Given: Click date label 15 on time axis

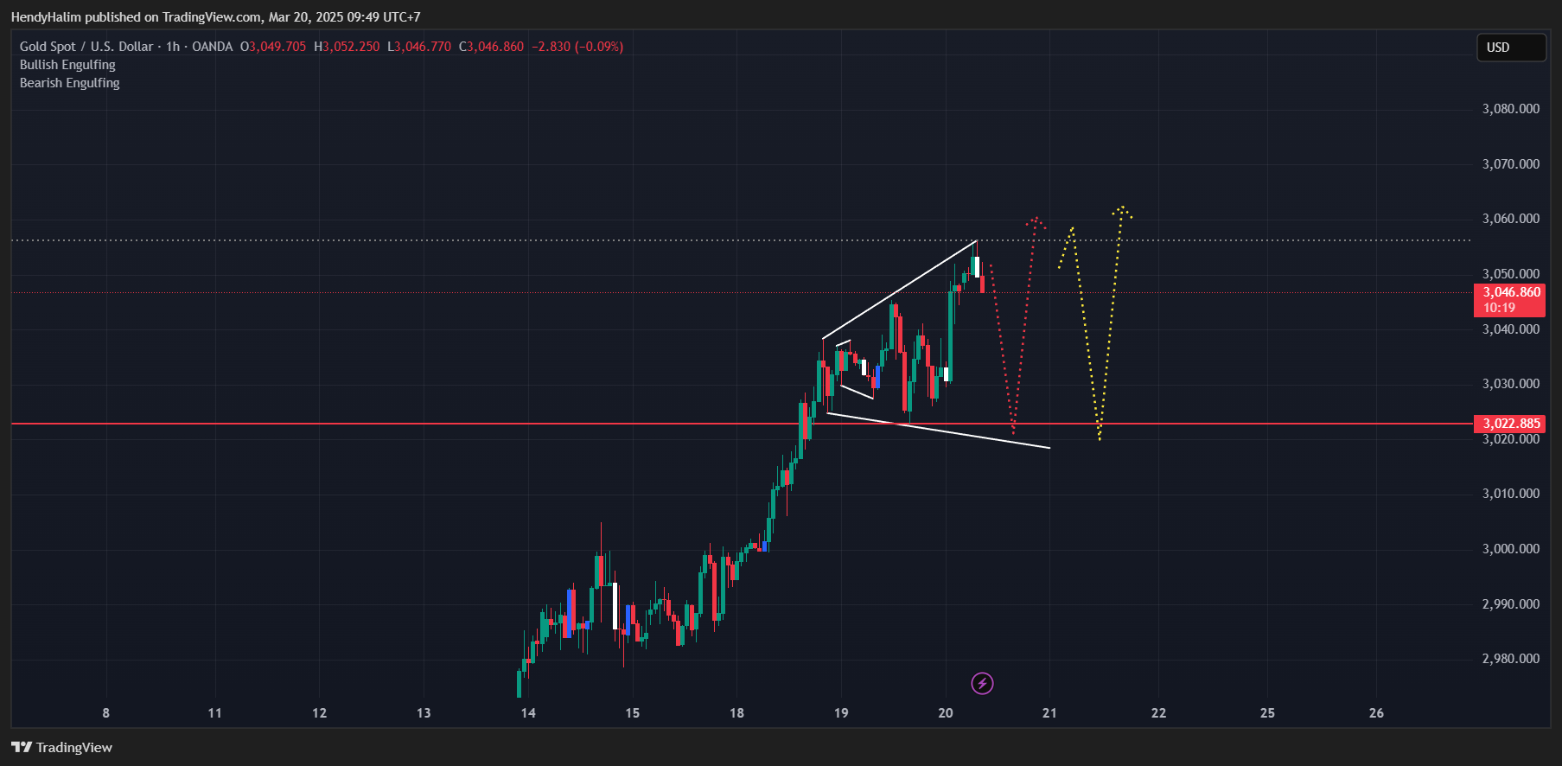Looking at the screenshot, I should point(633,713).
